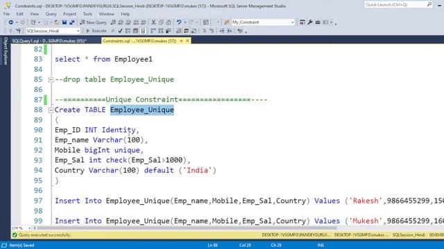
Task: Click the Open File toolbar icon
Action: 57,22
